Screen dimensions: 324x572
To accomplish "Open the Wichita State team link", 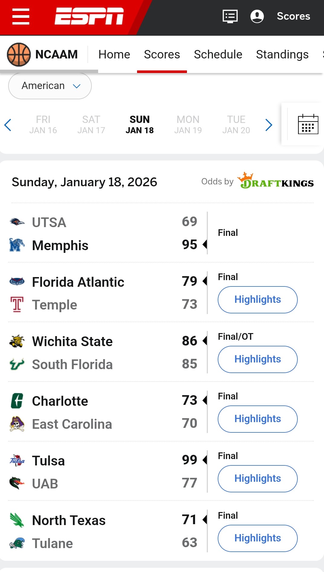I will (x=72, y=341).
